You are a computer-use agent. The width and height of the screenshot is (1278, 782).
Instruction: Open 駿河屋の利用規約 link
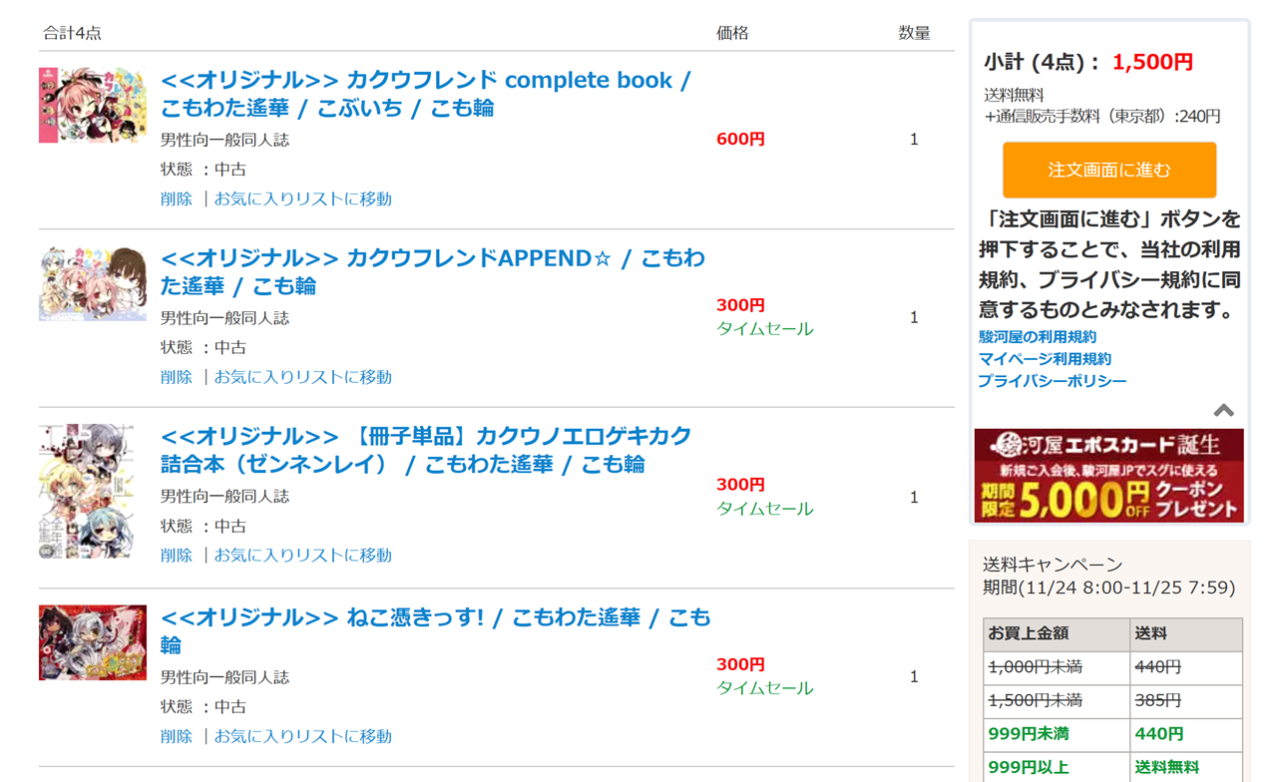[1038, 337]
